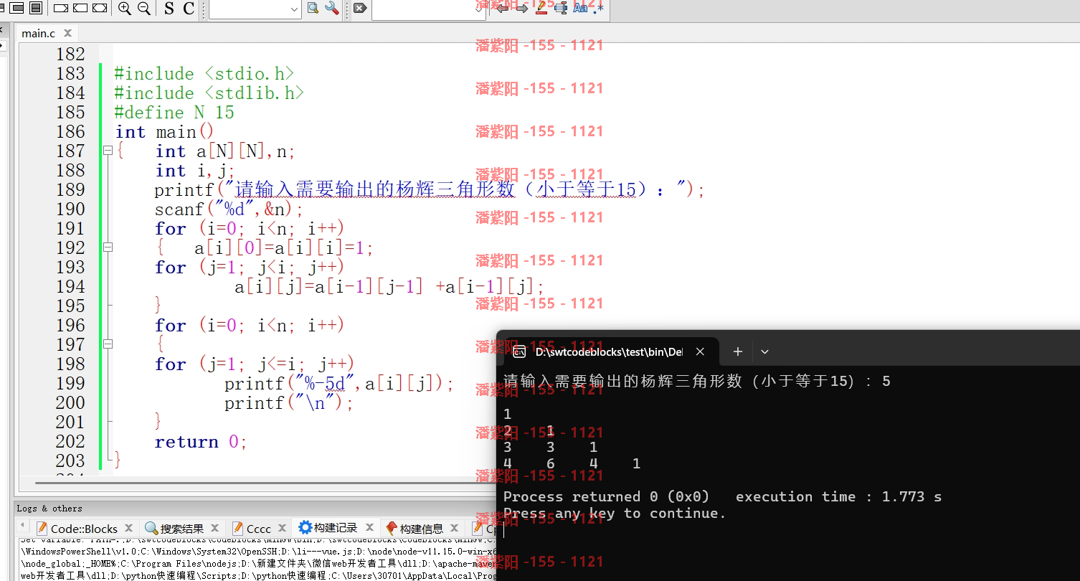Click the Zoom Out magnifier icon
Screen dimensions: 1080x581
[x=143, y=9]
